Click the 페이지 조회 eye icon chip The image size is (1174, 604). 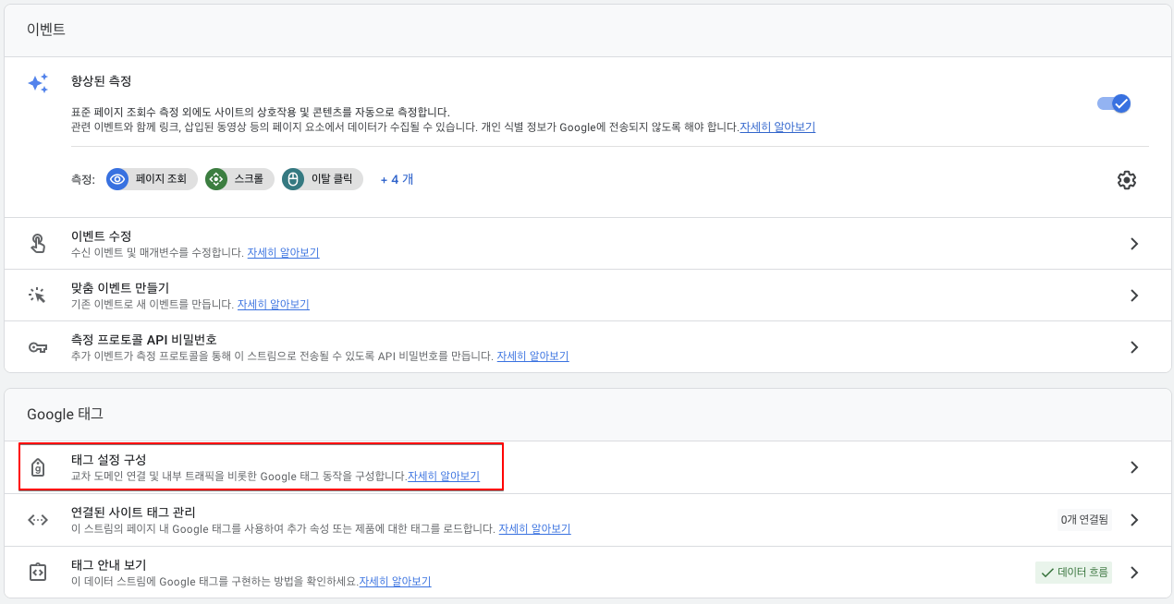tap(152, 179)
